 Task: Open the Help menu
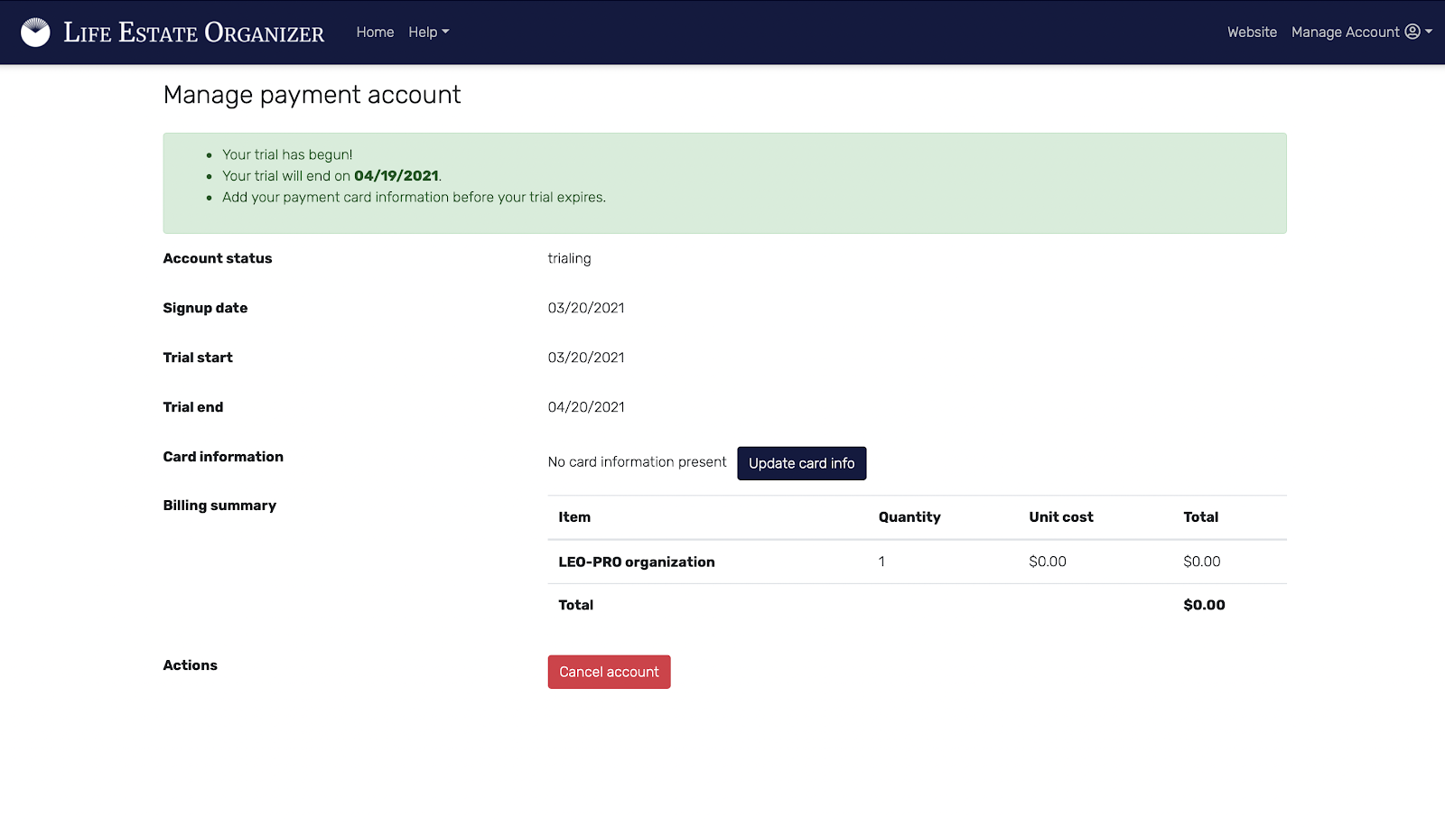coord(423,33)
